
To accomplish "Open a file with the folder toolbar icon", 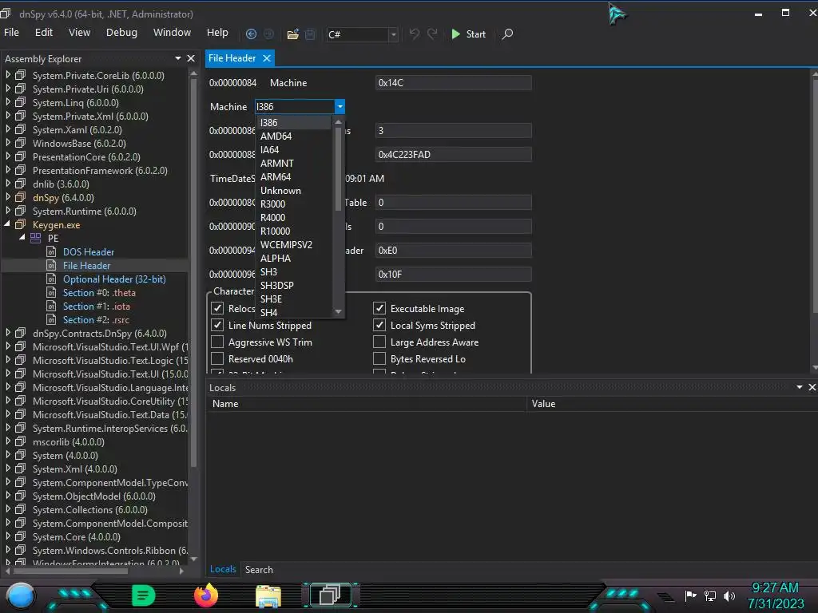I will pyautogui.click(x=292, y=34).
